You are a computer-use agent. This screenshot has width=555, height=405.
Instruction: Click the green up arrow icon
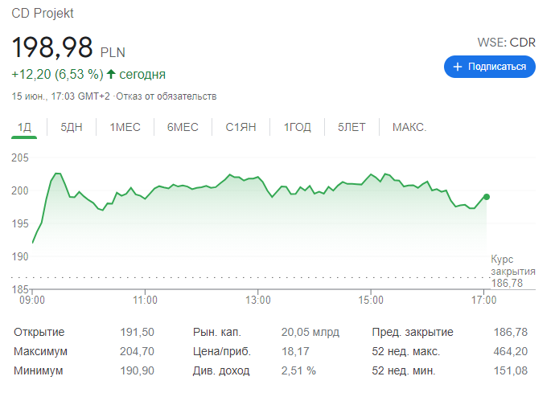point(111,74)
